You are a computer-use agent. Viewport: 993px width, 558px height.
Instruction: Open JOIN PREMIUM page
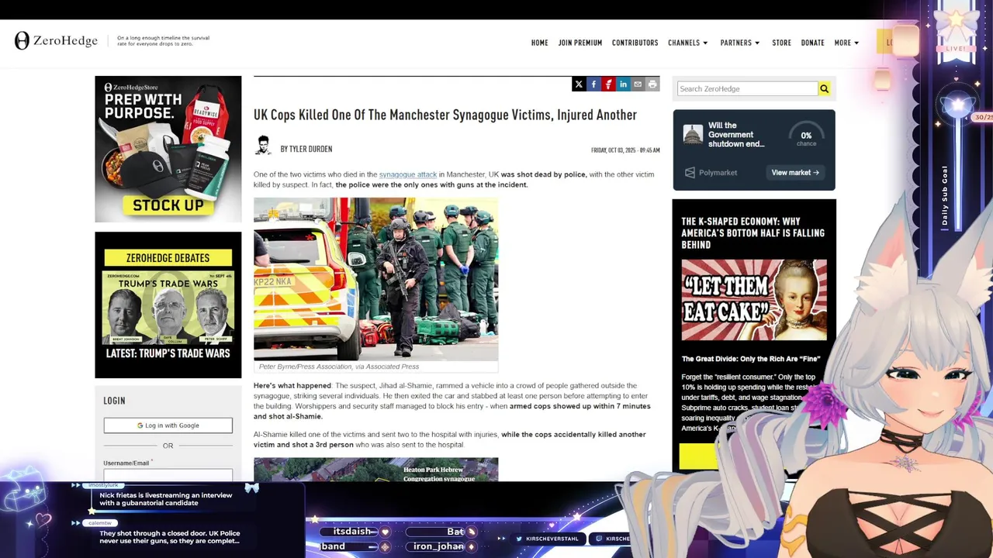pos(580,43)
